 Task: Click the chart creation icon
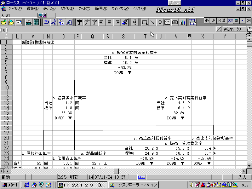183,22
